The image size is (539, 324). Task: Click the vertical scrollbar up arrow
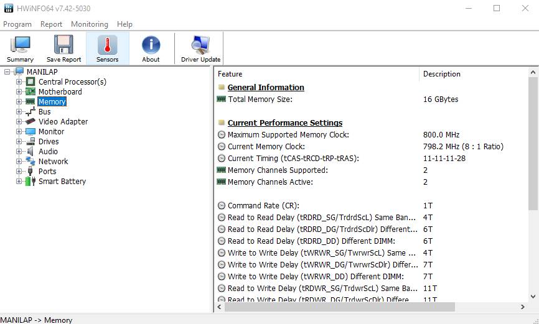point(533,72)
